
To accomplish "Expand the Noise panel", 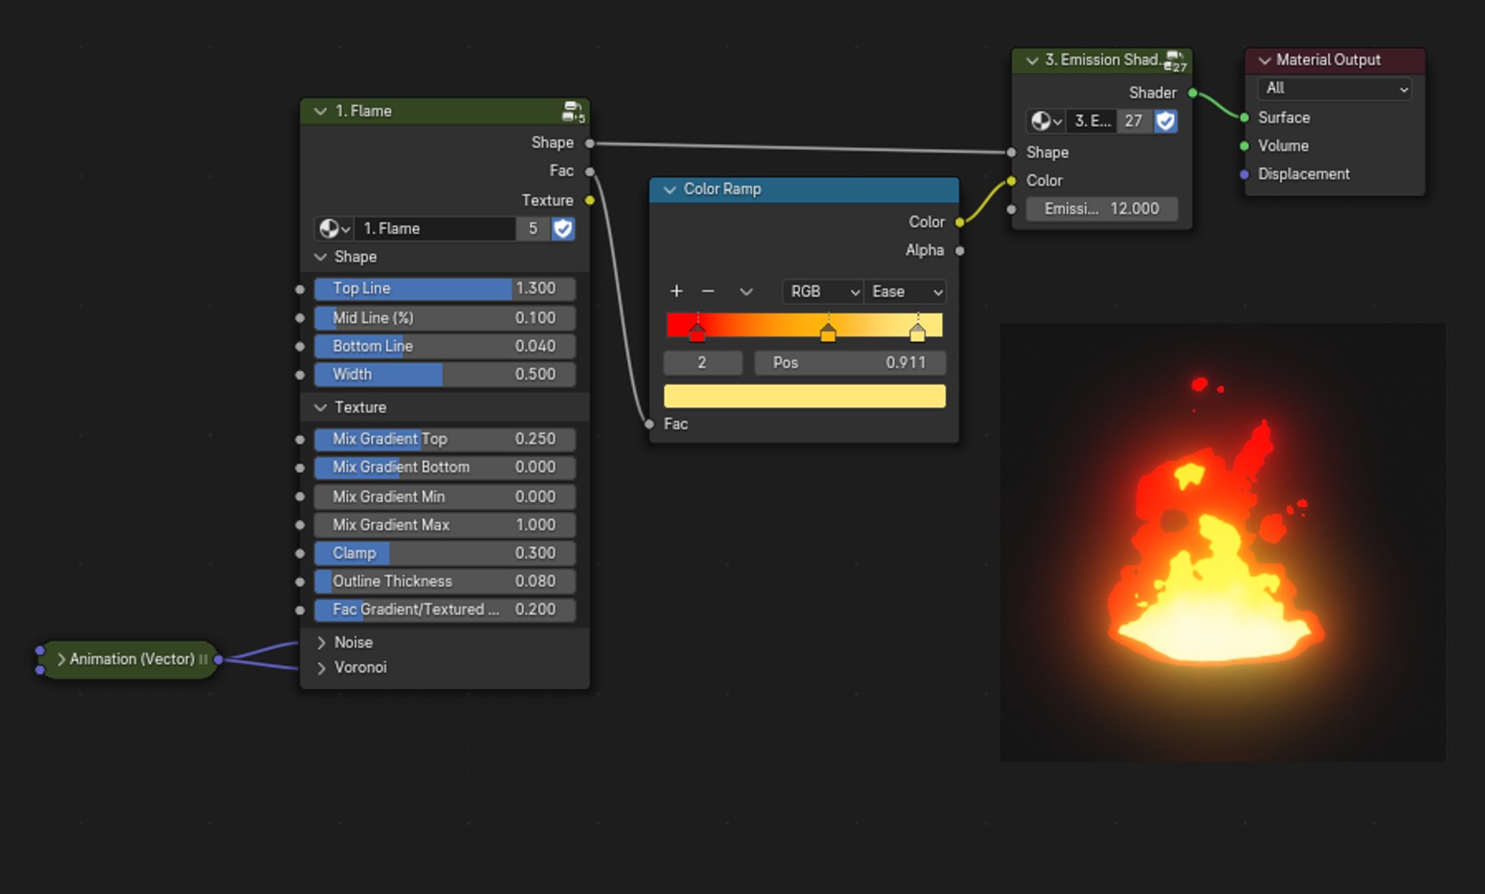I will coord(321,642).
